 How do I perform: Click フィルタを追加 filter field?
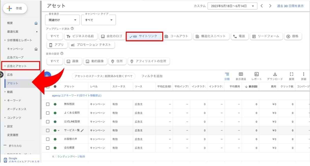(x=152, y=76)
